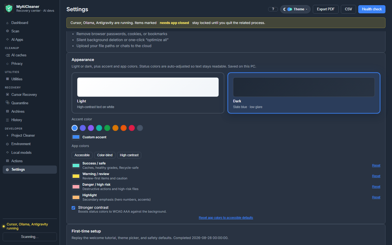Viewport: 392px width, 245px height.
Task: Select the Dark theme card
Action: point(304,93)
